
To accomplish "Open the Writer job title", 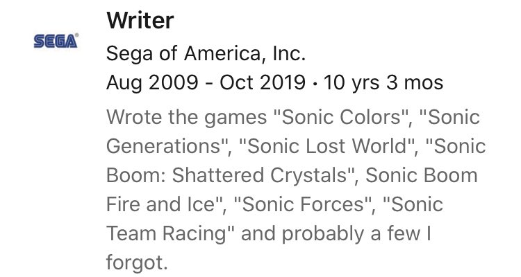I will tap(140, 21).
